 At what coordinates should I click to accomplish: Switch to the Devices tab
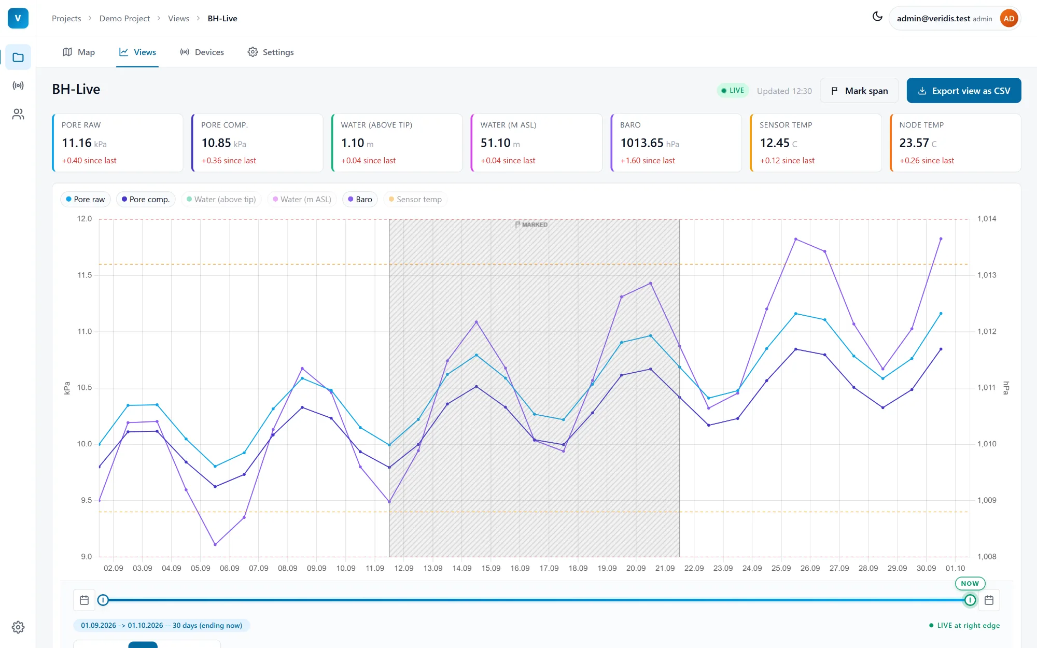click(202, 52)
